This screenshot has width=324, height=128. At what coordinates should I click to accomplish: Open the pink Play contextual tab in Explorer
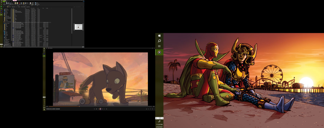pos(15,0)
